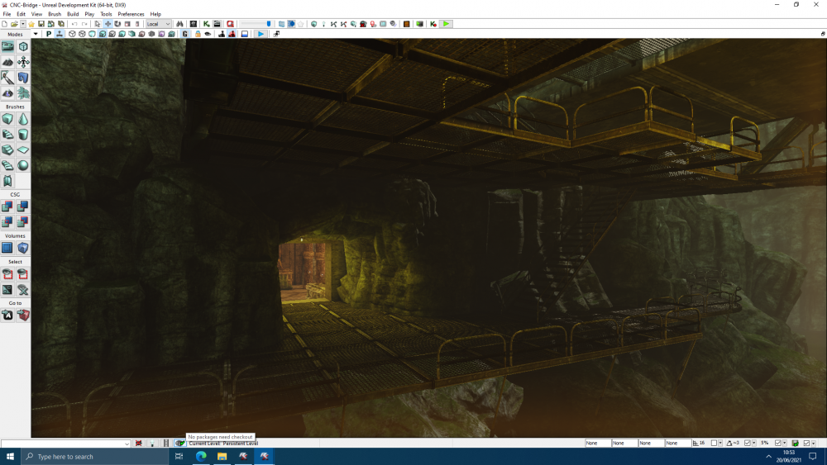Screen dimensions: 827x465
Task: Switch to Geometry mode cube icon
Action: coord(22,46)
